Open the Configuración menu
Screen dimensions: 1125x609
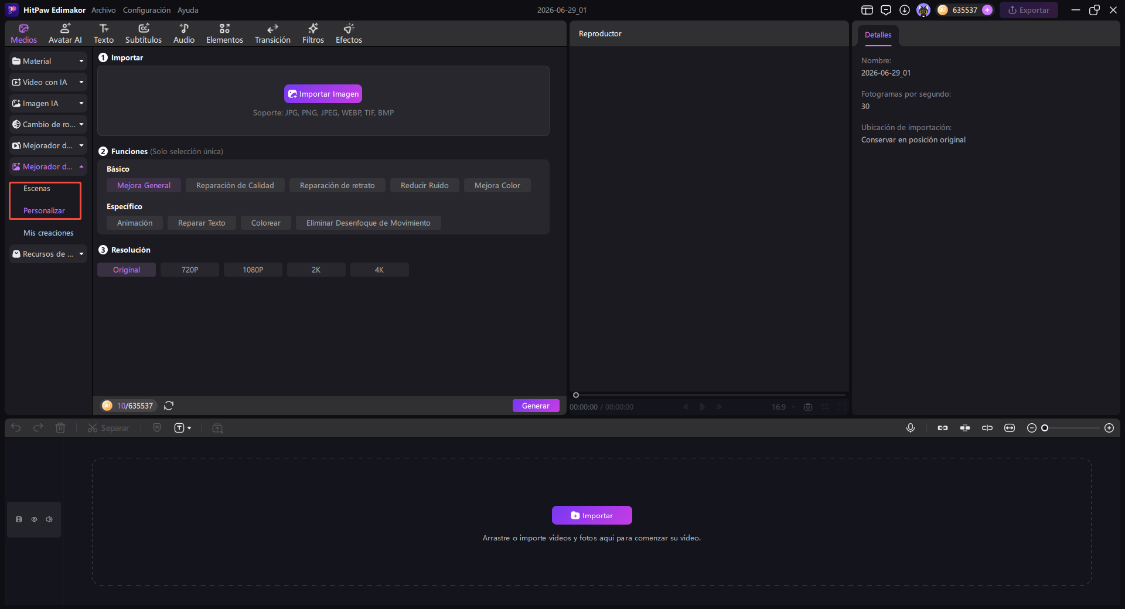(146, 10)
